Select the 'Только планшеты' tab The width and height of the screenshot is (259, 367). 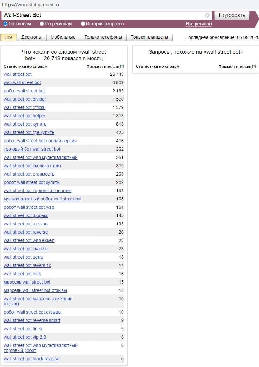click(x=149, y=37)
